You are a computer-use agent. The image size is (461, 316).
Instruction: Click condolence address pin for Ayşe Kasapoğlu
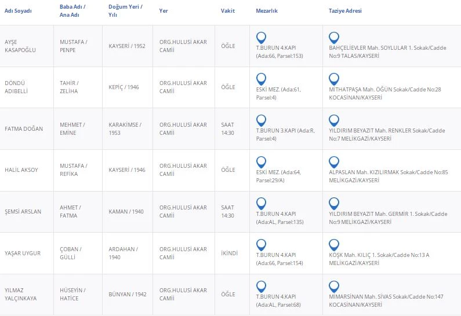[x=333, y=37]
